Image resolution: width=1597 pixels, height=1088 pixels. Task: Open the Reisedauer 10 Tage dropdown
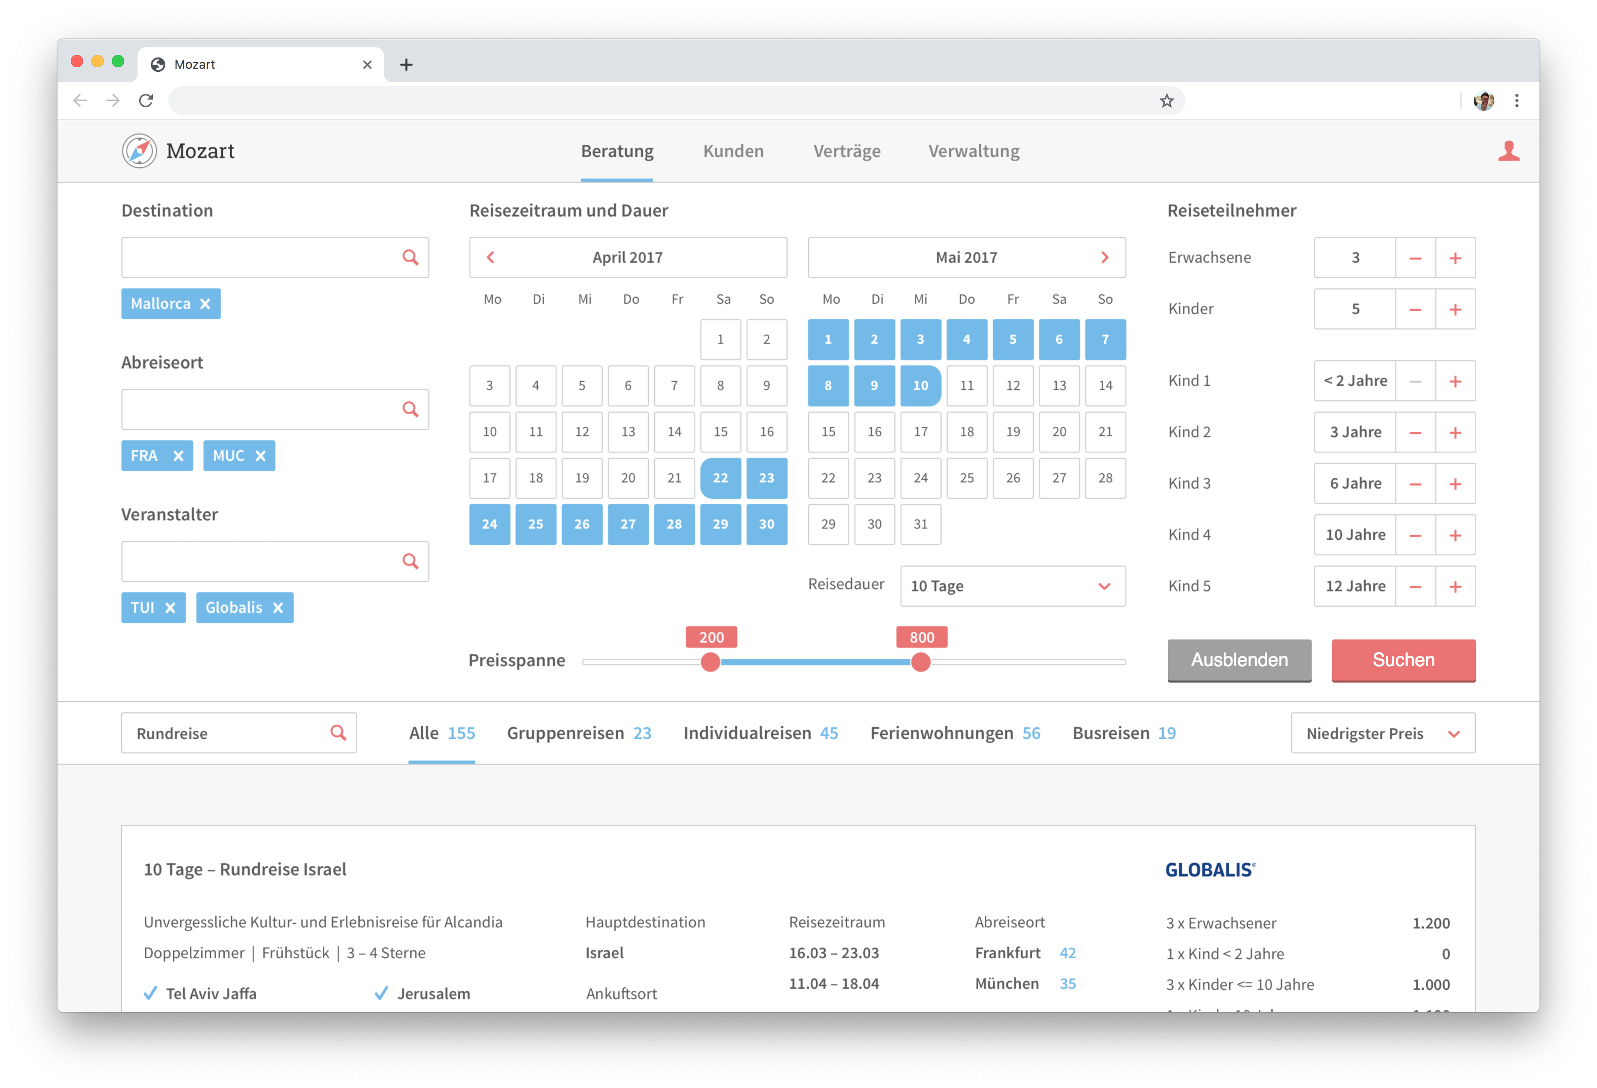(1013, 586)
